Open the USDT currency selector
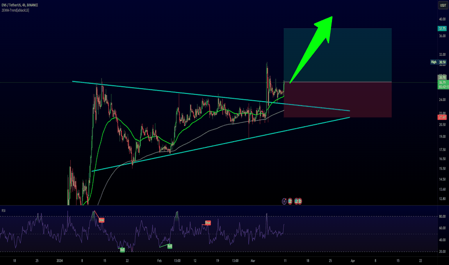Viewport: 449px width, 265px height. click(443, 5)
